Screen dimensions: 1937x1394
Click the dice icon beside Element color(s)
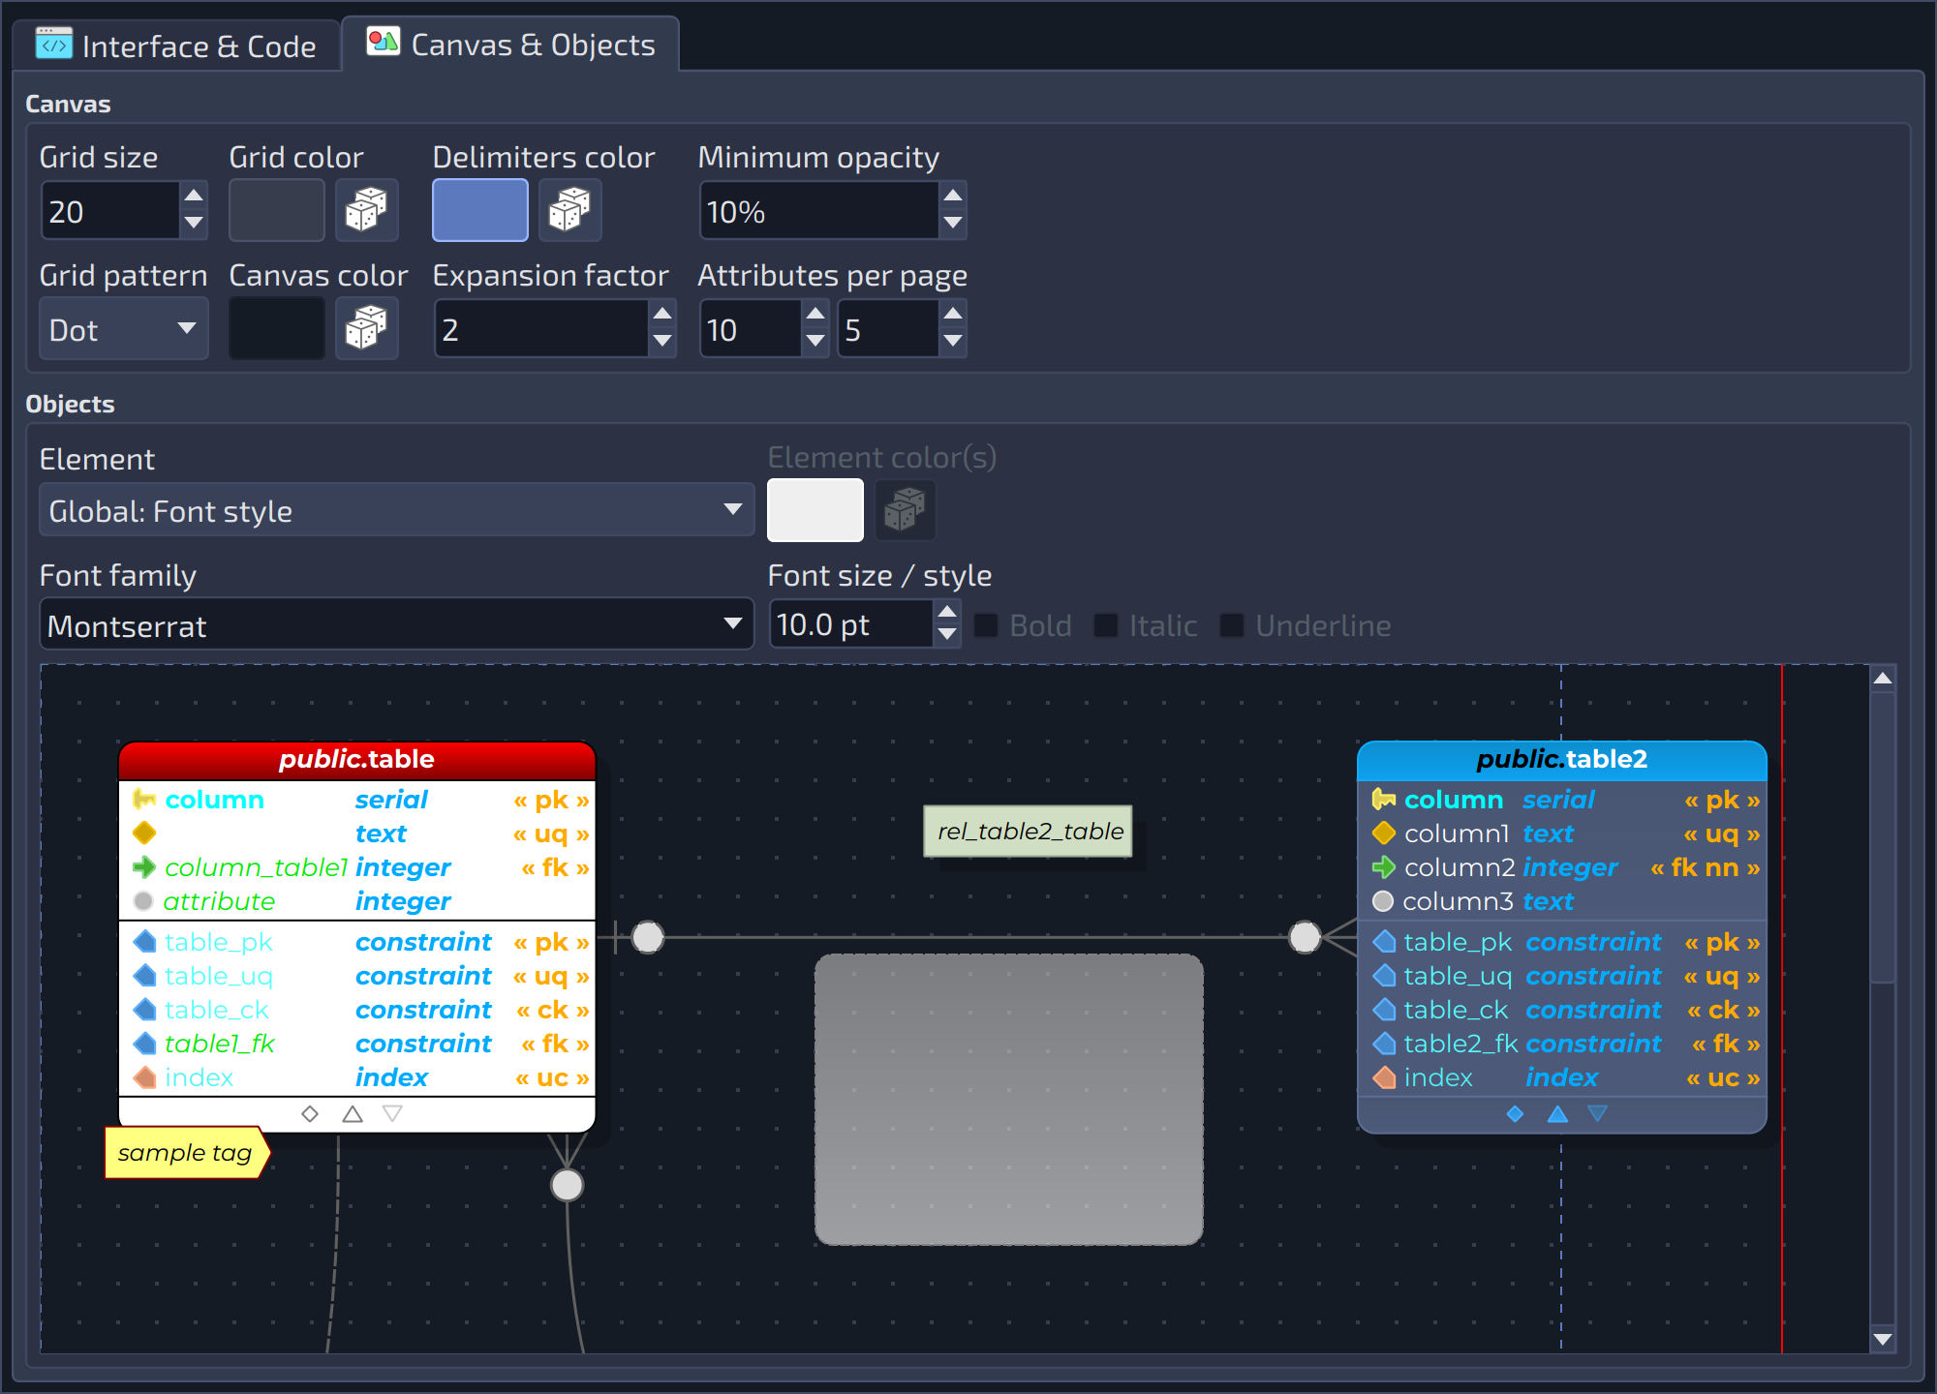click(x=905, y=509)
